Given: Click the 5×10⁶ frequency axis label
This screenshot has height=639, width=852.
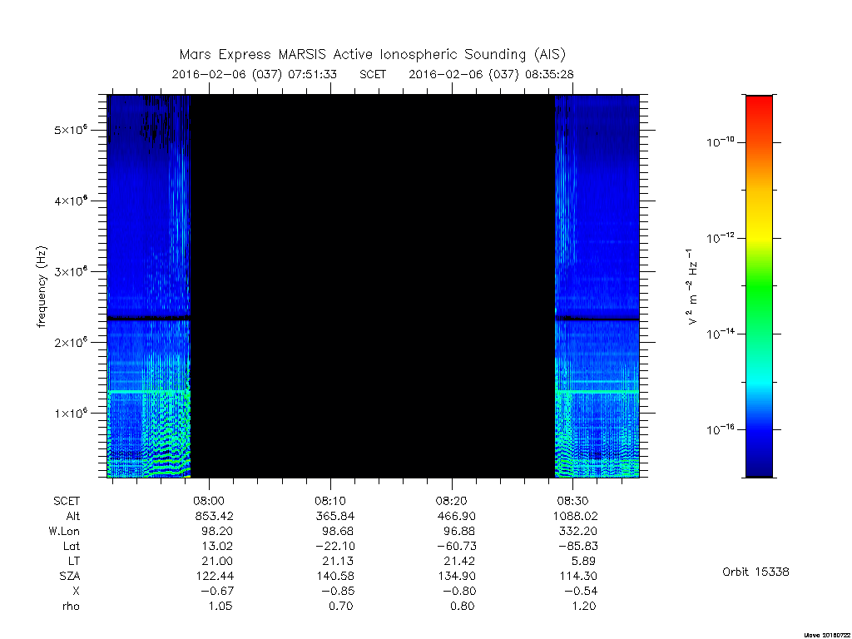Looking at the screenshot, I should (72, 130).
